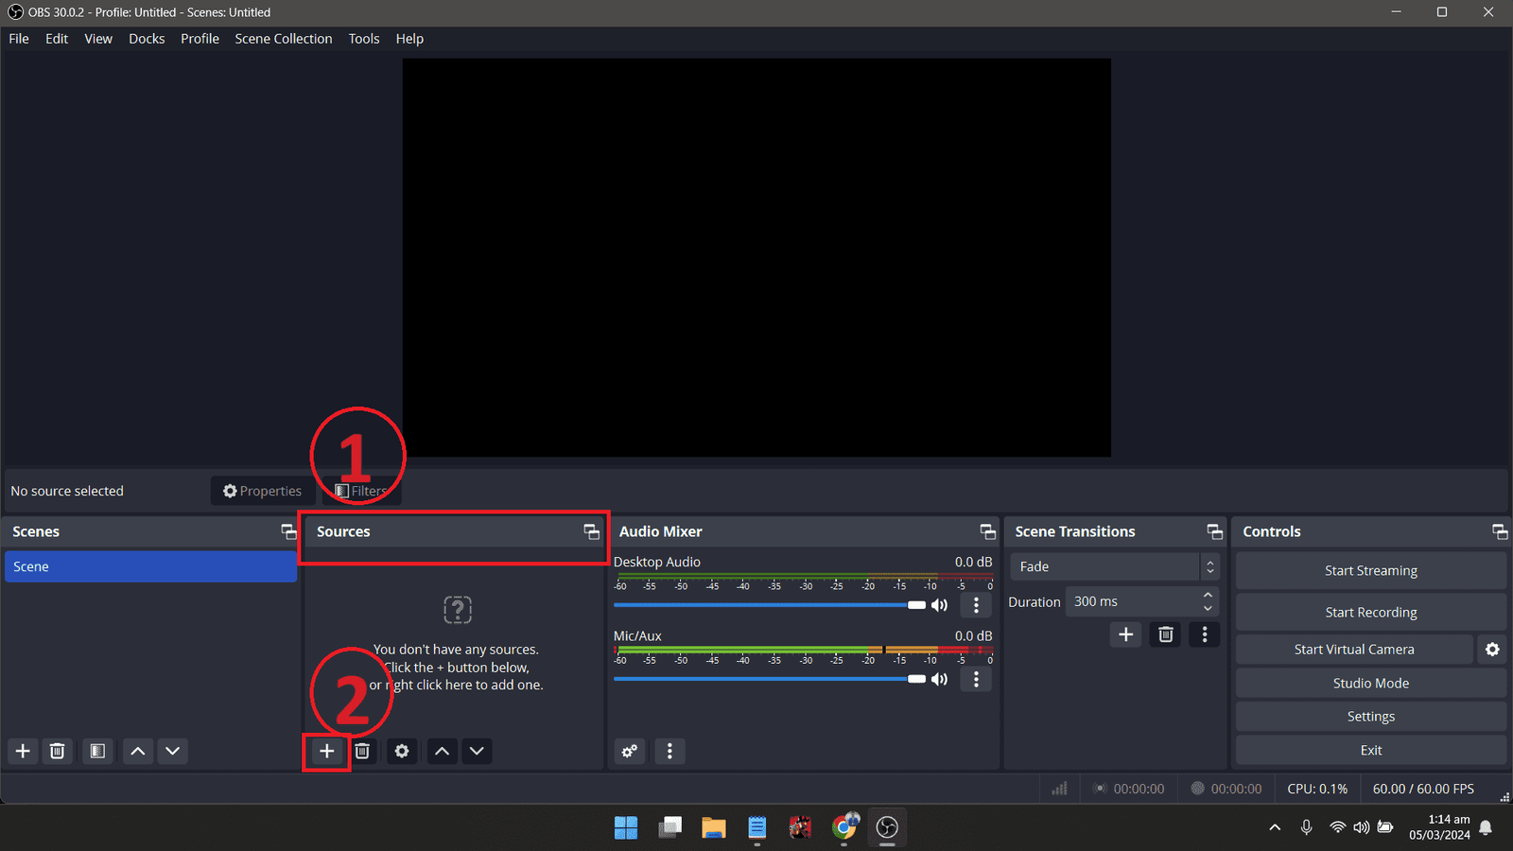Click the Mic/Aux volume slider
This screenshot has height=851, width=1513.
pos(768,679)
